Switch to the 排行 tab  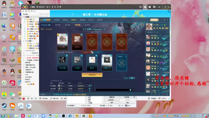(x=87, y=25)
